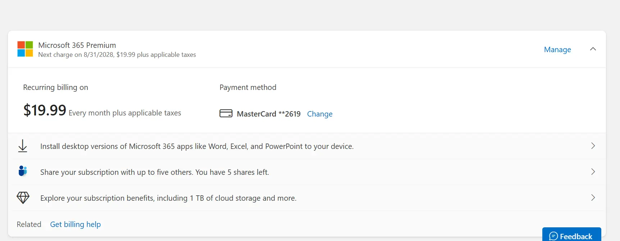Click the $19.99 price amount

point(45,110)
